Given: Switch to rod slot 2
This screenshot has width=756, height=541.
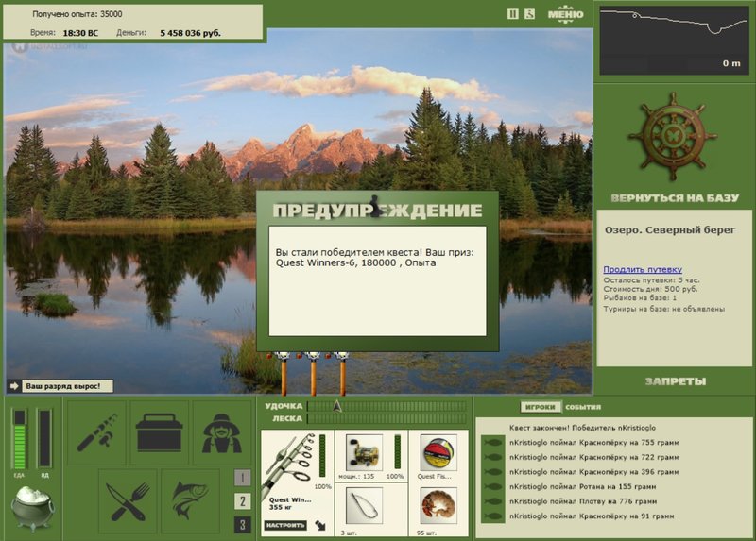Looking at the screenshot, I should tap(243, 501).
